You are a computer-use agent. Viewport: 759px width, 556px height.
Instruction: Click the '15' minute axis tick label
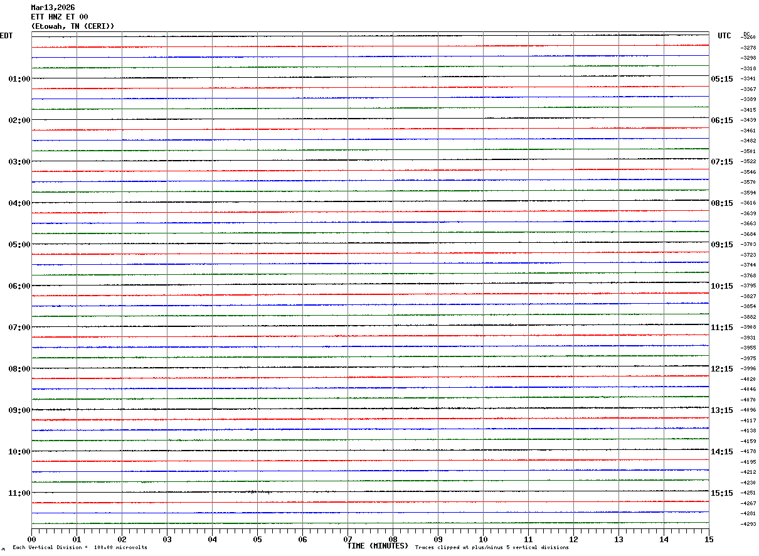click(x=709, y=539)
